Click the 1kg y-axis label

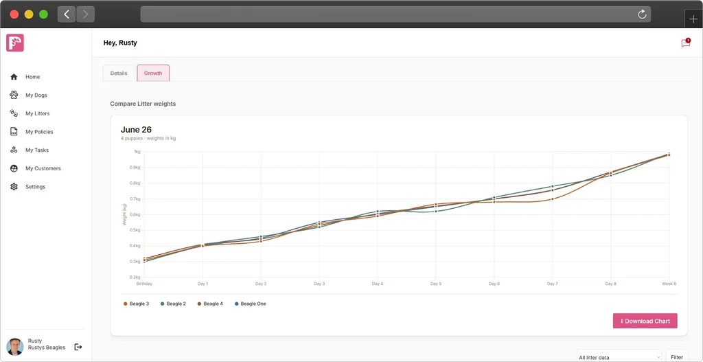pyautogui.click(x=137, y=152)
